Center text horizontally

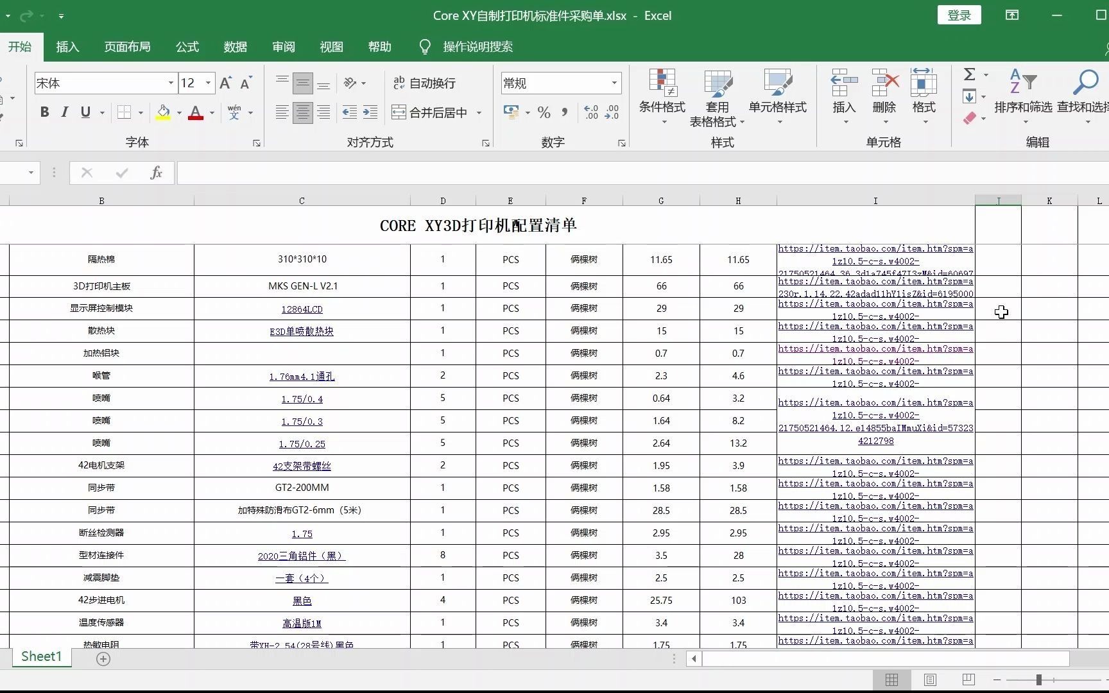point(303,112)
